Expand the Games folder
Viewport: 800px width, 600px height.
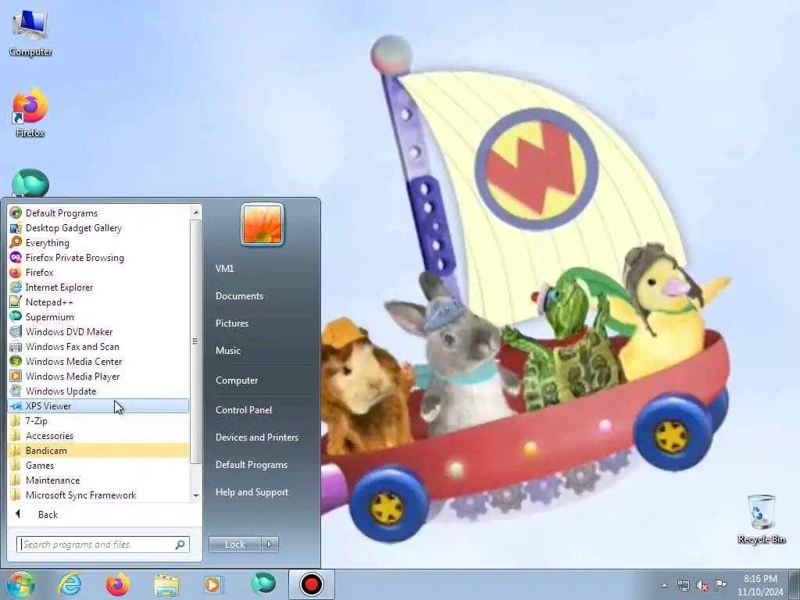point(99,465)
